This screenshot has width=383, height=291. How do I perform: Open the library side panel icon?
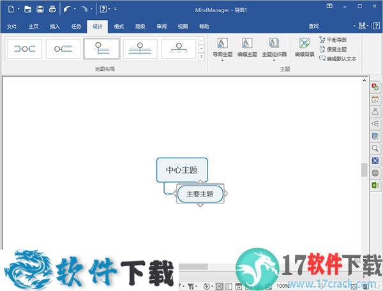click(x=375, y=136)
